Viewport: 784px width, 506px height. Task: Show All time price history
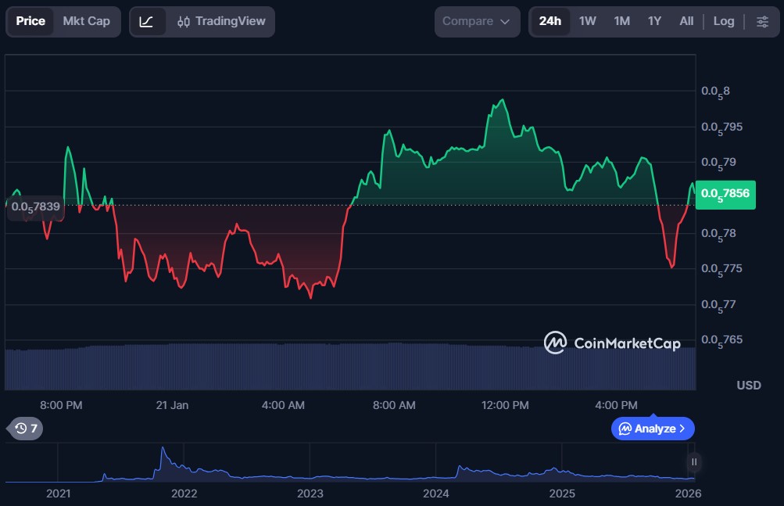point(686,21)
